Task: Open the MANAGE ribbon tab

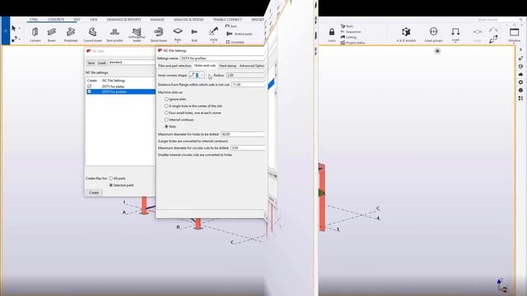Action: pos(157,20)
